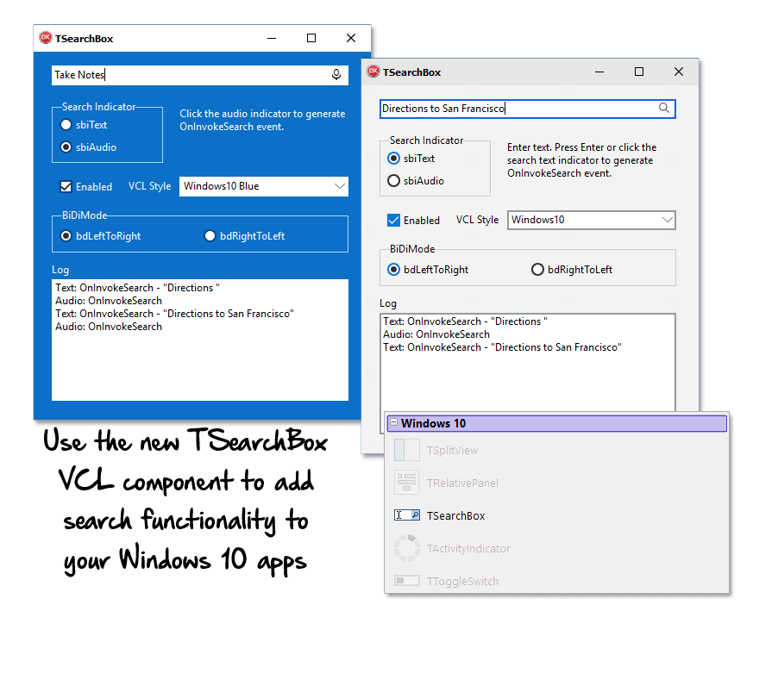The width and height of the screenshot is (778, 680).
Task: Select TSplitView entry in palette
Action: pyautogui.click(x=452, y=451)
